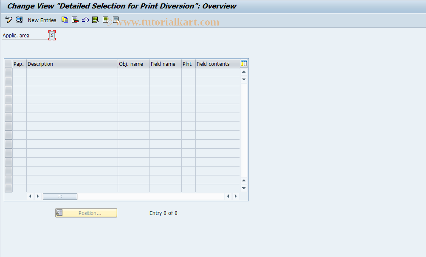
Task: Open table settings configuration icon
Action: click(244, 63)
